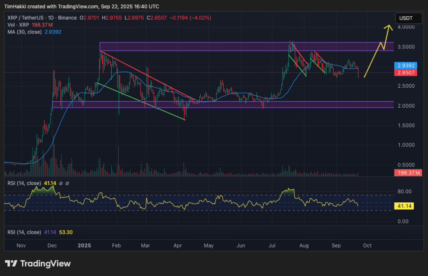Click the USDT currency button
This screenshot has width=428, height=276.
coord(408,18)
